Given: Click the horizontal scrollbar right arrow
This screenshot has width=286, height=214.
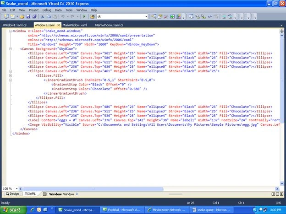Looking at the screenshot, I should [x=277, y=189].
